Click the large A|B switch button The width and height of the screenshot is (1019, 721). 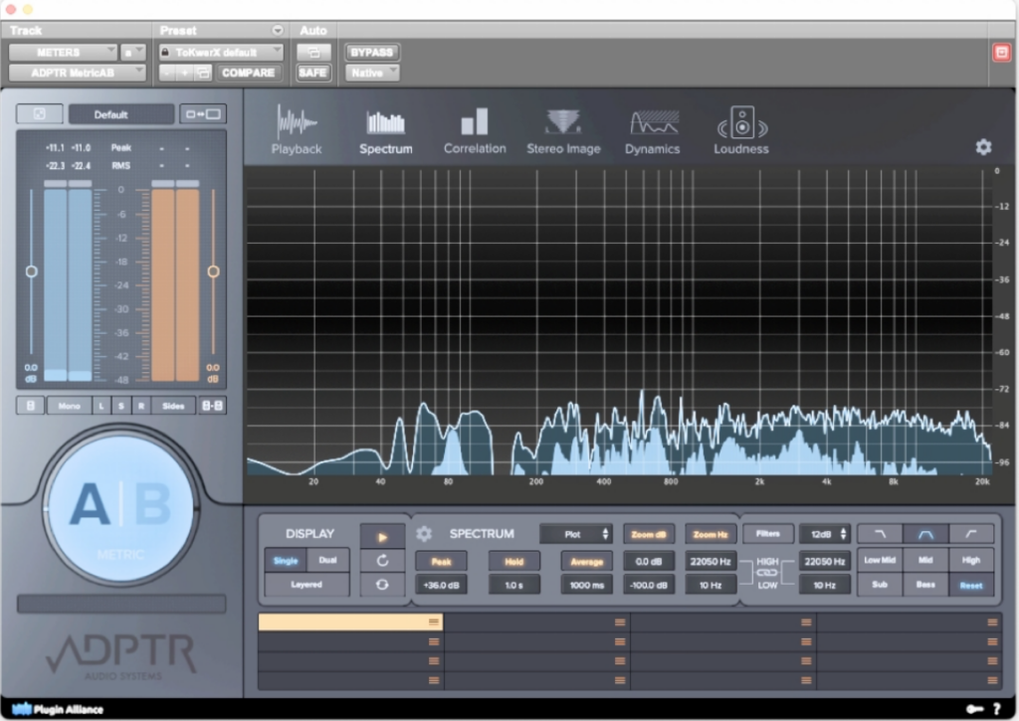click(x=120, y=507)
